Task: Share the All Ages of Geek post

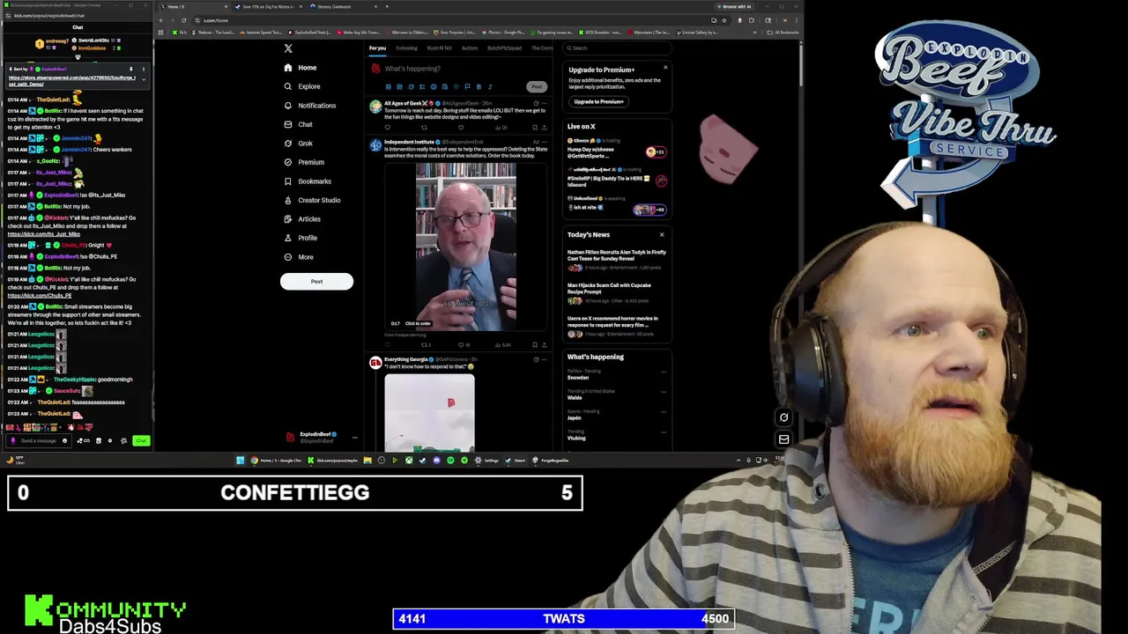Action: [x=544, y=128]
